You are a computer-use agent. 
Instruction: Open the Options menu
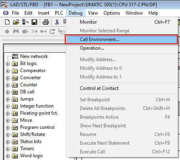click(x=112, y=13)
